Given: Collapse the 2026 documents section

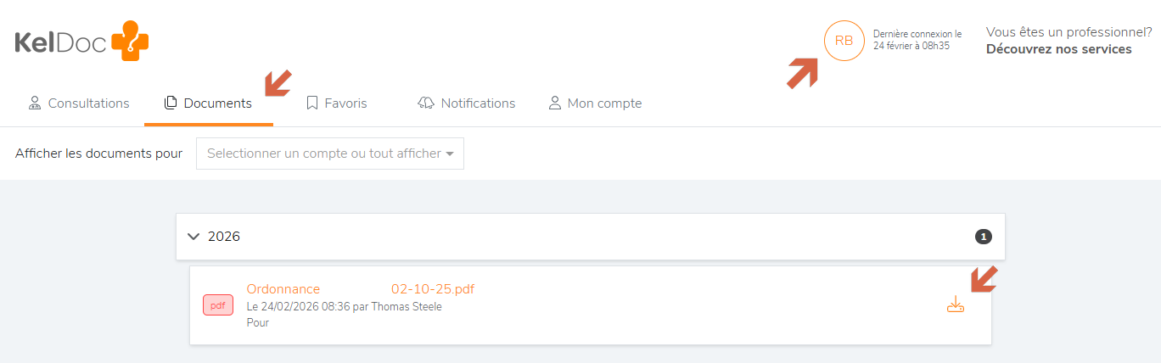Looking at the screenshot, I should [x=193, y=237].
